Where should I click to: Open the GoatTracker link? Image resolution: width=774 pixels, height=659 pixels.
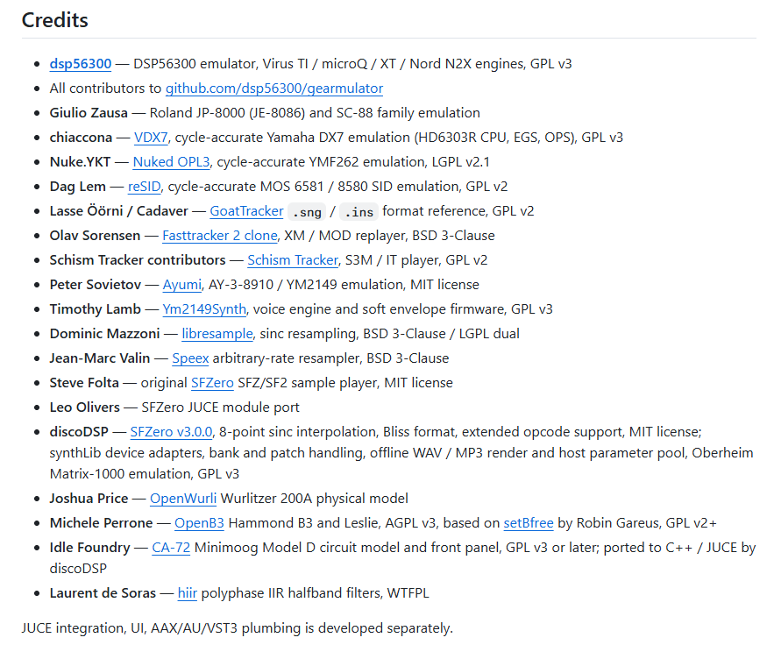tap(246, 211)
